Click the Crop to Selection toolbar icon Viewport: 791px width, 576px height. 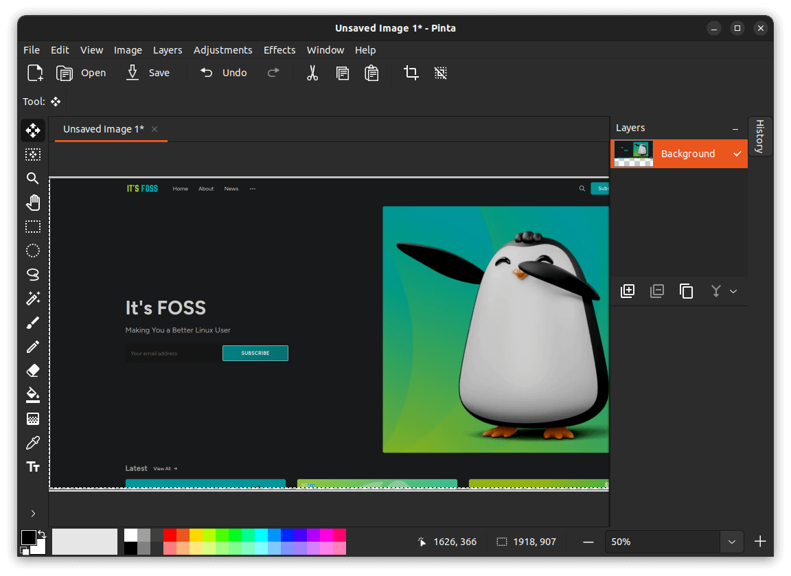[411, 73]
